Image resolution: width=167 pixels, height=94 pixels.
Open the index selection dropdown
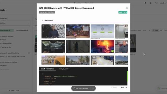(x=15, y=23)
